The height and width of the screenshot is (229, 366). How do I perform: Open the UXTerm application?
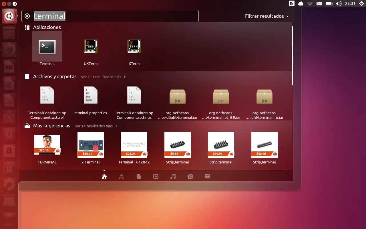click(x=91, y=49)
